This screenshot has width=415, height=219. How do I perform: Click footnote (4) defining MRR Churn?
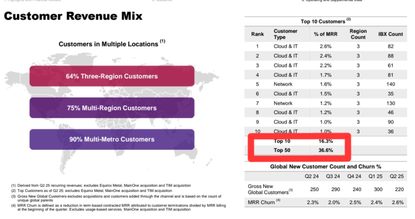point(118,207)
